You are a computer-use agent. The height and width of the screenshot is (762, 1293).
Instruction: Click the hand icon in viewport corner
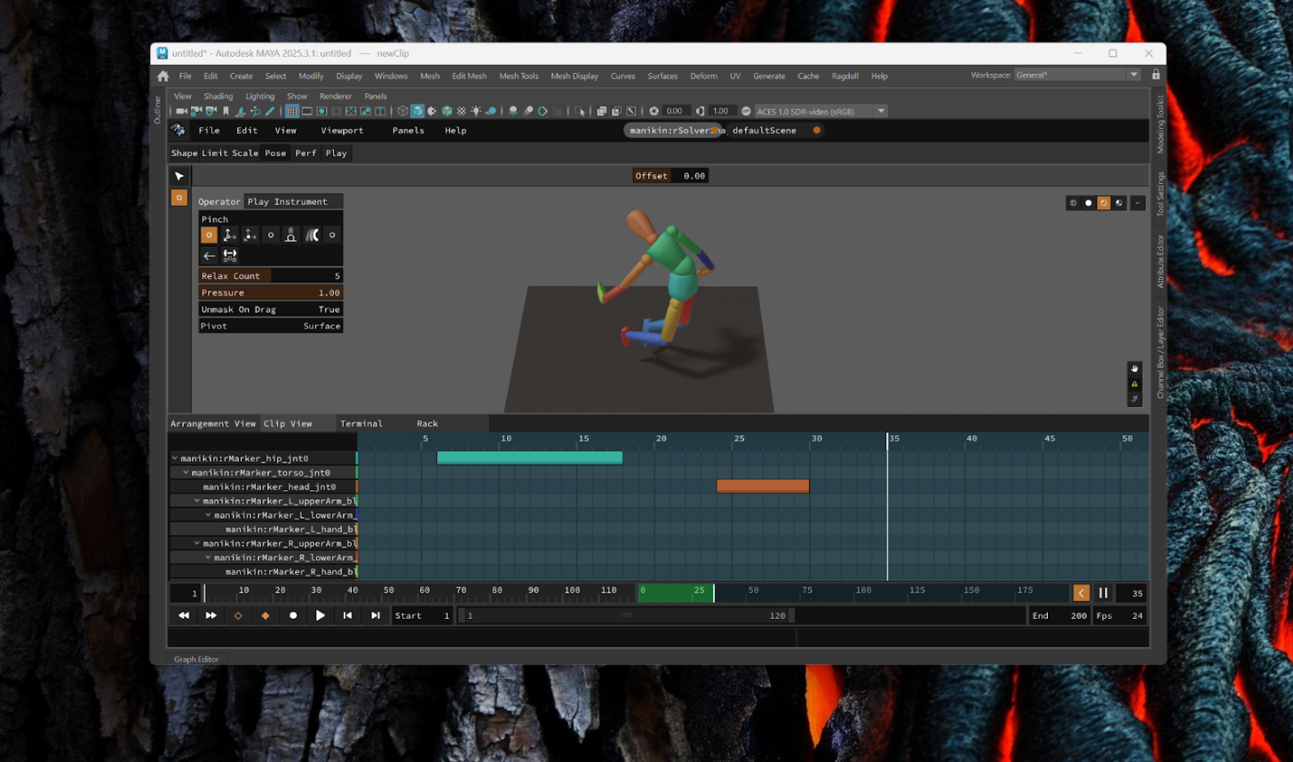click(x=1134, y=369)
